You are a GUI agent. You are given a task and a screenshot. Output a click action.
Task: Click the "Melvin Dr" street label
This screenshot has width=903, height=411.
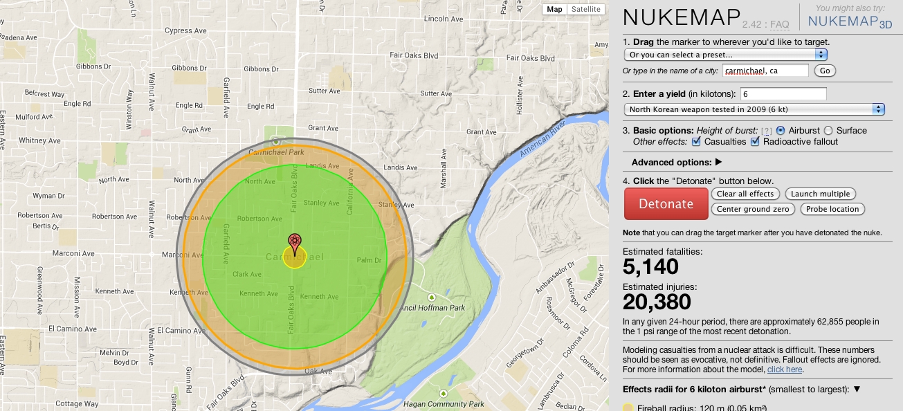[115, 353]
